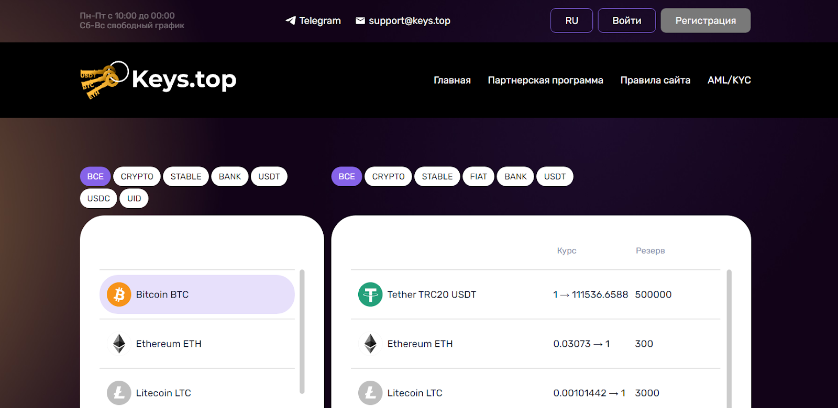Open the RU language selector
The width and height of the screenshot is (838, 408).
[572, 20]
